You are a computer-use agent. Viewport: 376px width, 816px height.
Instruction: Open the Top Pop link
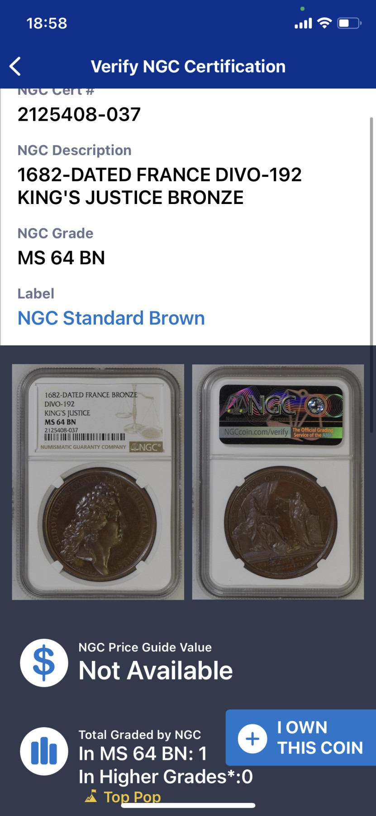[132, 797]
